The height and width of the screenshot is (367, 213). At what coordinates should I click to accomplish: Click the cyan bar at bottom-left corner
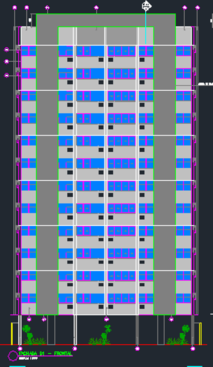pos(17,366)
